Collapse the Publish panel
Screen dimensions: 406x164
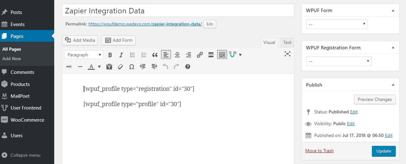(x=393, y=85)
